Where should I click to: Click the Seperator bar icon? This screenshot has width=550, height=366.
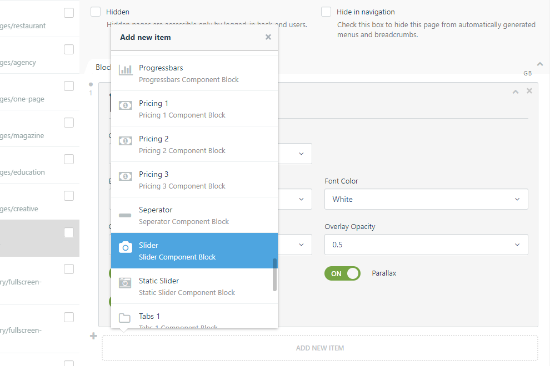pos(125,215)
